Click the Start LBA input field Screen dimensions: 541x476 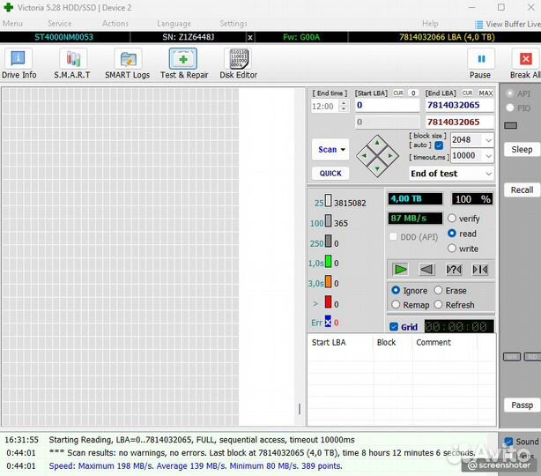point(386,105)
